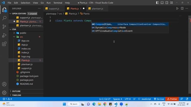
Task: Run the code with the play icon
Action: click(x=177, y=9)
